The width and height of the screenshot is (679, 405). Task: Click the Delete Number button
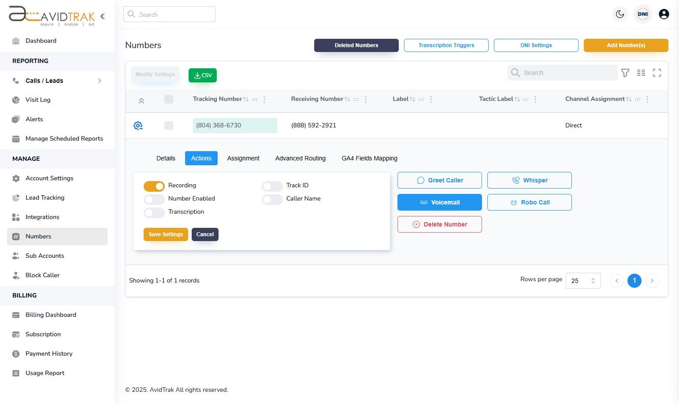click(439, 224)
